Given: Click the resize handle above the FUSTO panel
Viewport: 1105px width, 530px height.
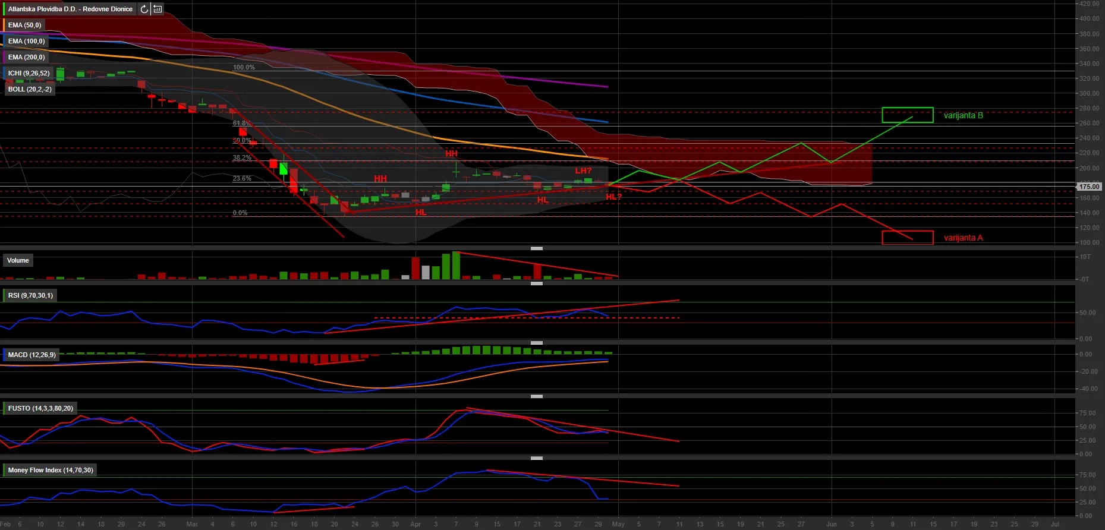Looking at the screenshot, I should pos(537,396).
